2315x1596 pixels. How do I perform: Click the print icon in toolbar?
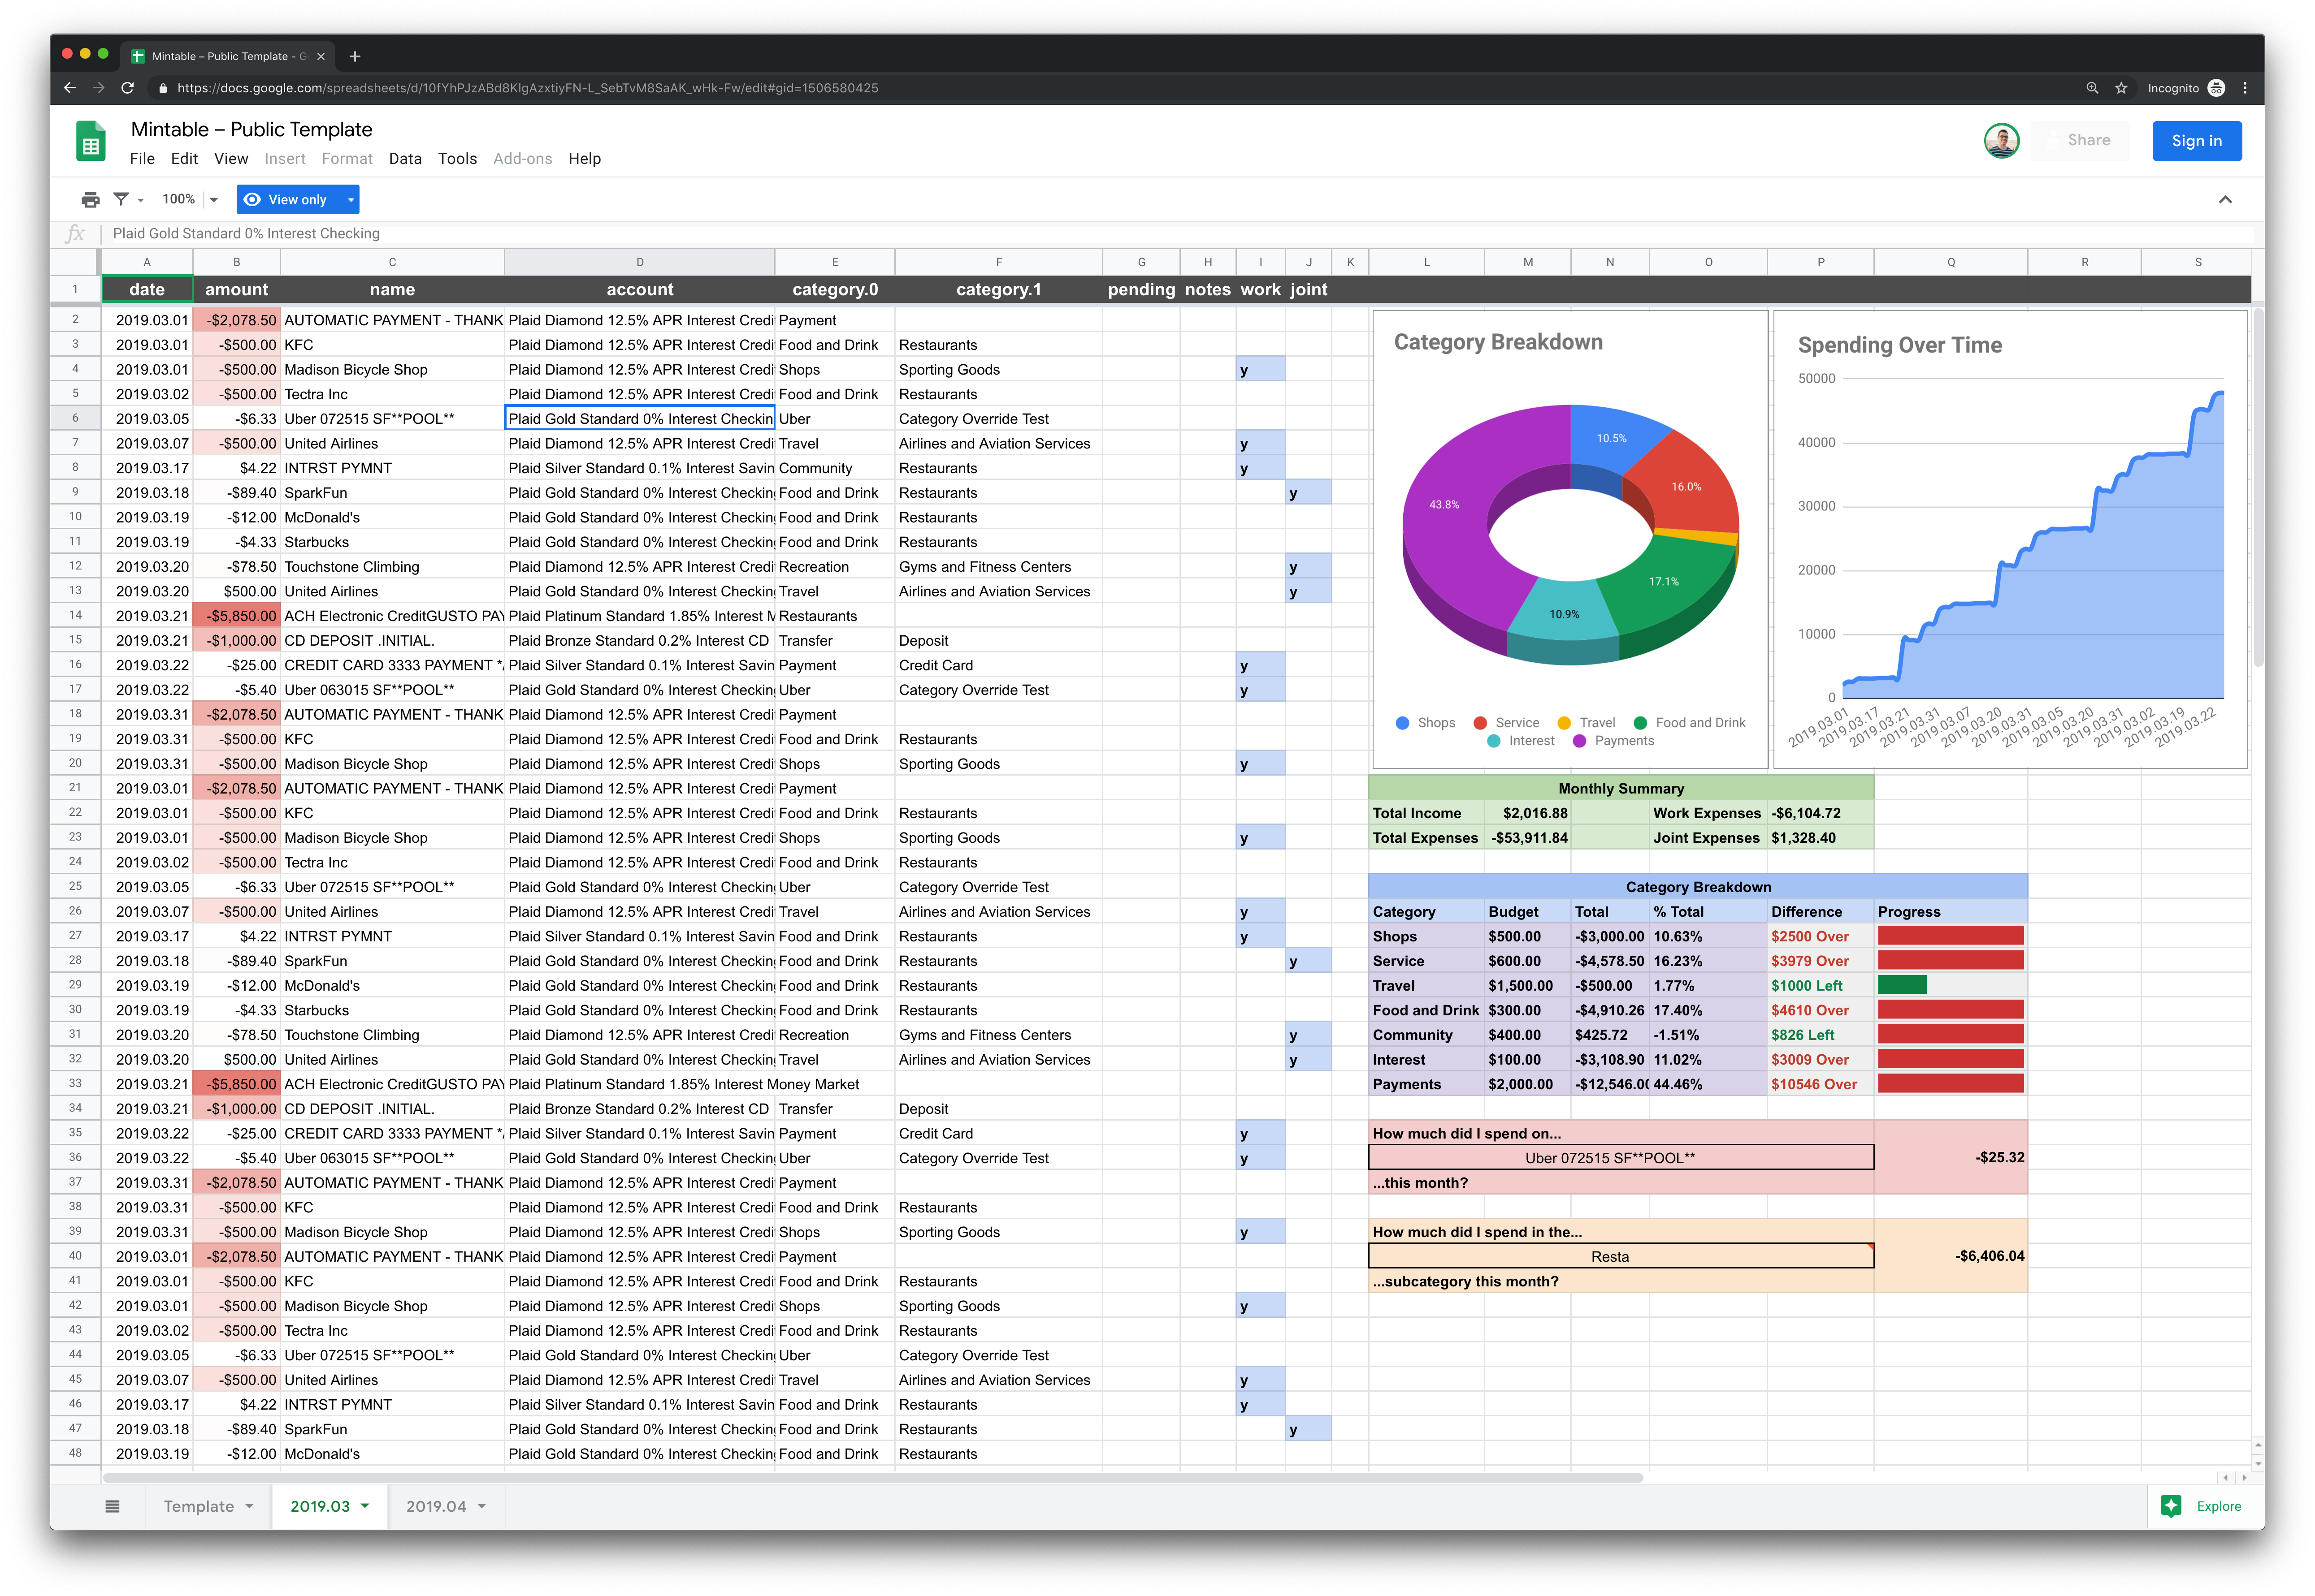(91, 200)
